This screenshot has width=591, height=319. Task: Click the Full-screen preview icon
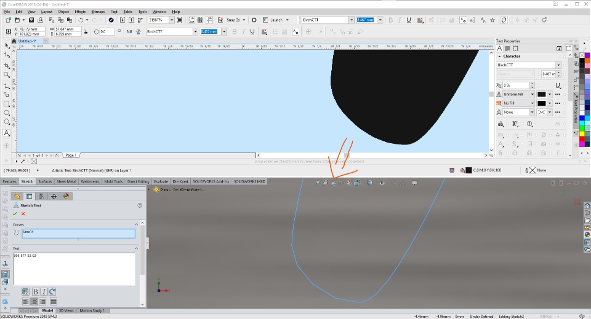tap(180, 20)
